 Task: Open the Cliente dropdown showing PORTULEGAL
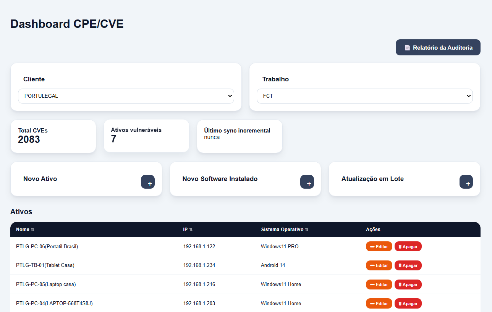(126, 96)
